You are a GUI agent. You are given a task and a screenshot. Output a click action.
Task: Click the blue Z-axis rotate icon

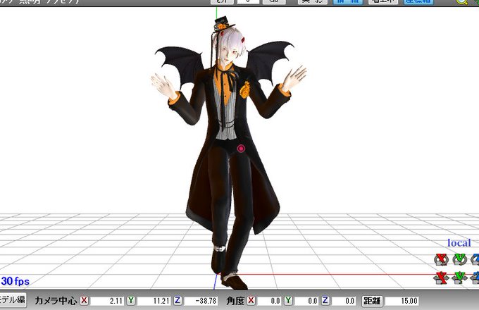point(475,259)
